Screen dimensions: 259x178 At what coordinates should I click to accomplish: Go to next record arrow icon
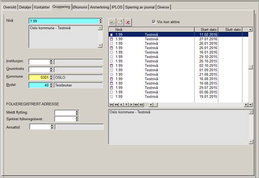[x=131, y=105]
